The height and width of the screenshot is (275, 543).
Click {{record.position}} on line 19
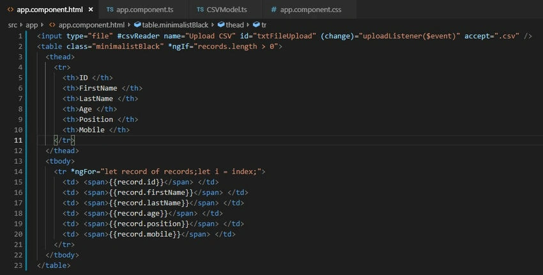(149, 223)
